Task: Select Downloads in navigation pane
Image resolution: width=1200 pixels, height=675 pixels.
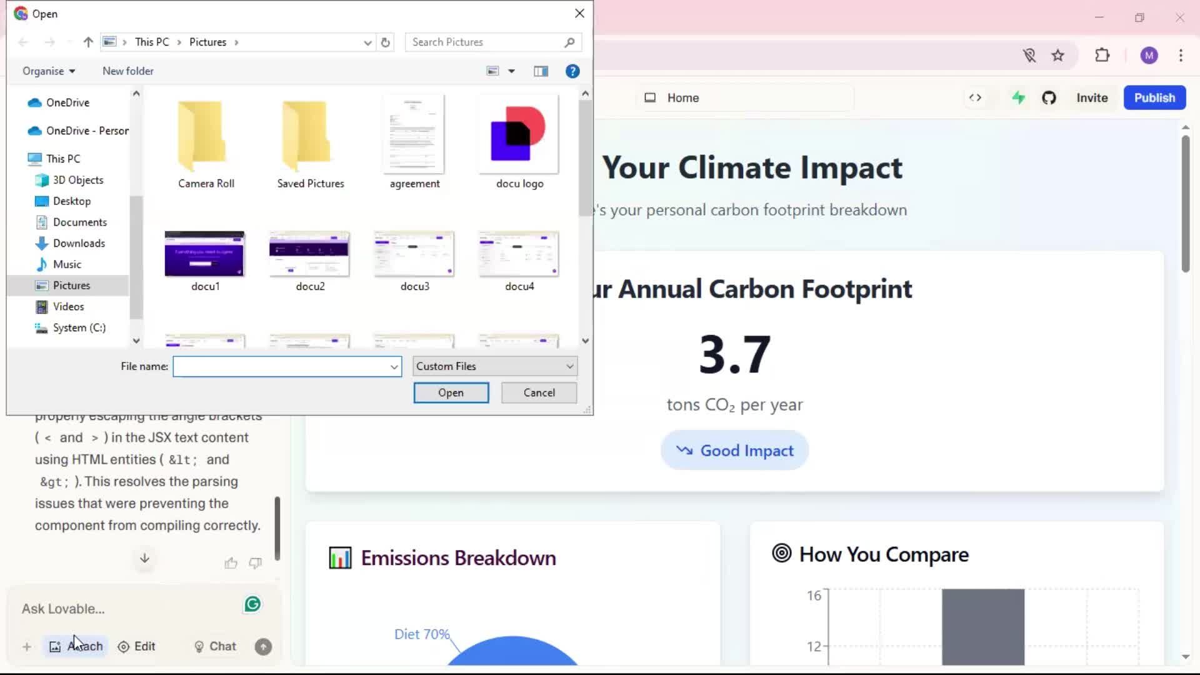Action: click(79, 243)
